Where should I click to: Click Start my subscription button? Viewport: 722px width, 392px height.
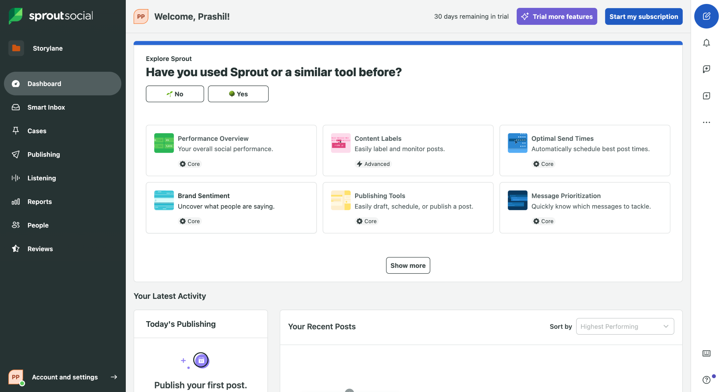[x=643, y=16]
